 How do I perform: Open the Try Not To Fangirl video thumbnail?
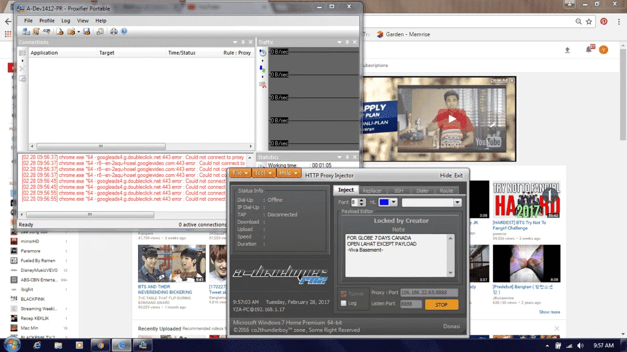coord(527,200)
